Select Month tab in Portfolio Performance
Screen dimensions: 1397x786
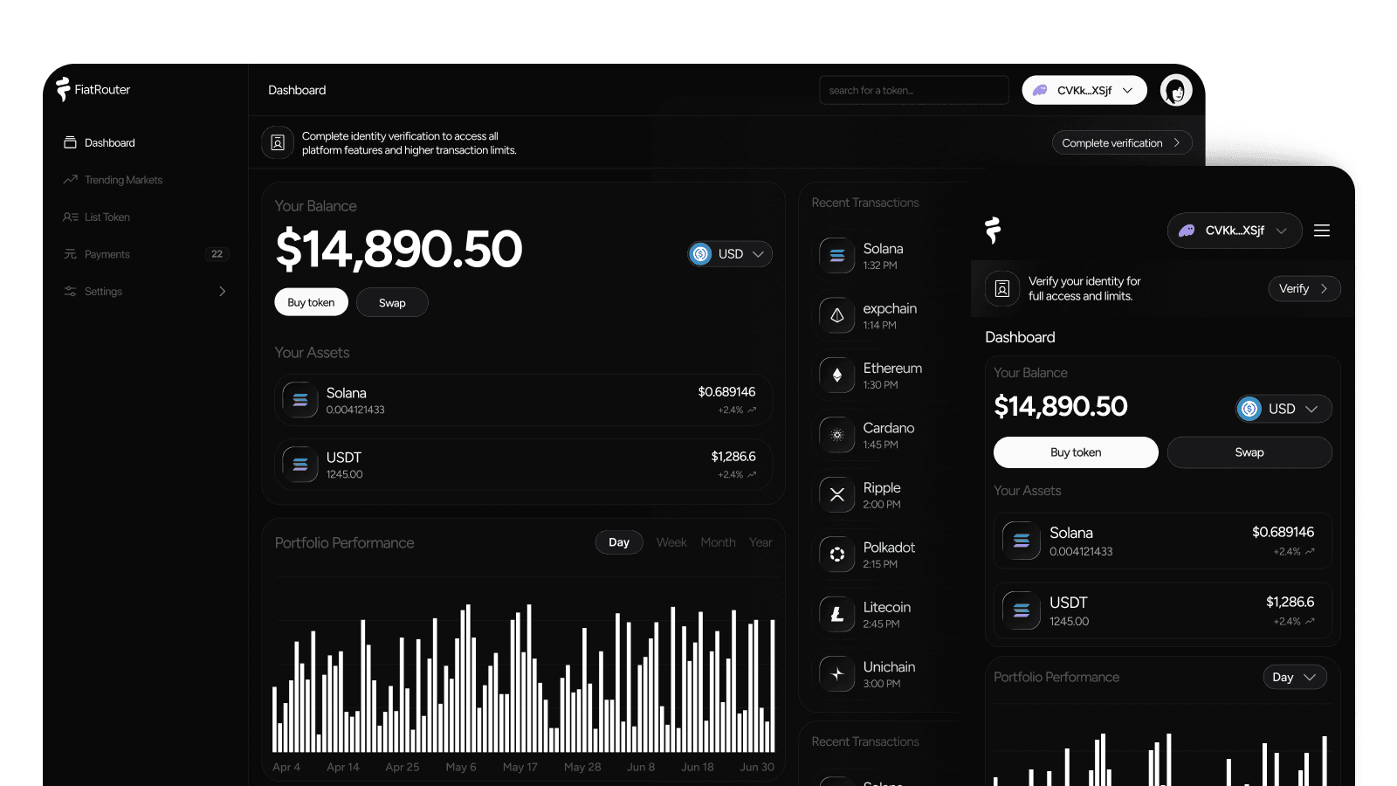coord(718,542)
